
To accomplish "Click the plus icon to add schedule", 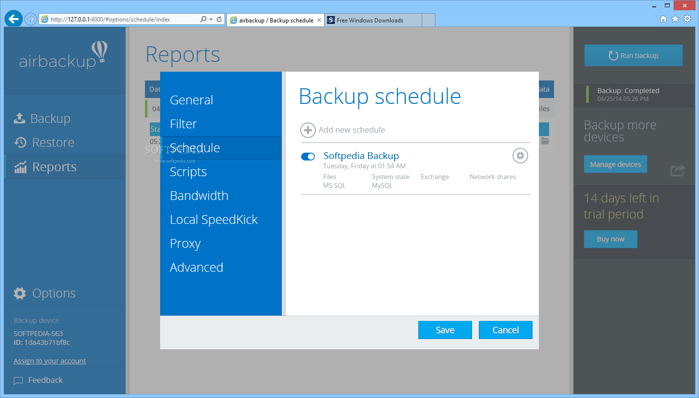I will [308, 130].
